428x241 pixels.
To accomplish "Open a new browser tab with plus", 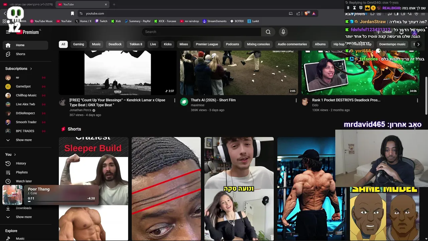I will pyautogui.click(x=114, y=4).
